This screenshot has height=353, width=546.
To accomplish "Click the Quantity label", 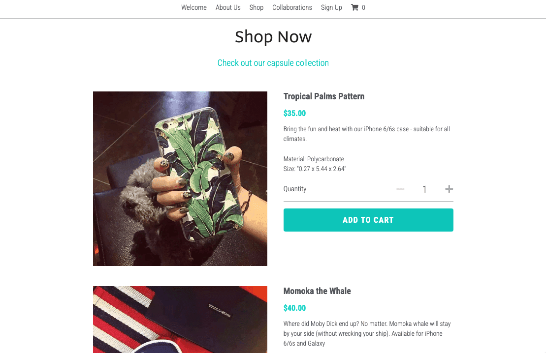I will pos(295,189).
